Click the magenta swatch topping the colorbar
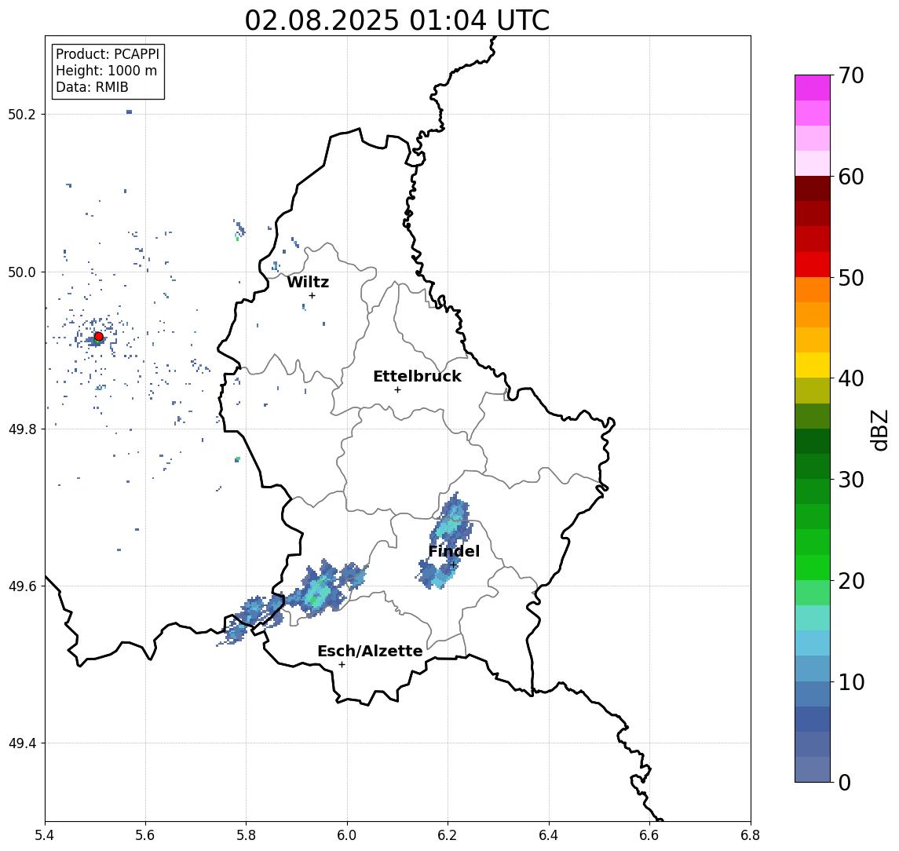The height and width of the screenshot is (851, 899). (x=813, y=88)
